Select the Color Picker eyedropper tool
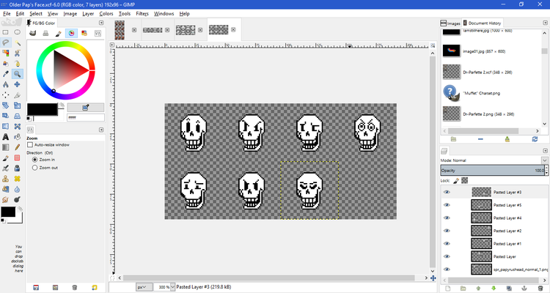 [x=6, y=74]
